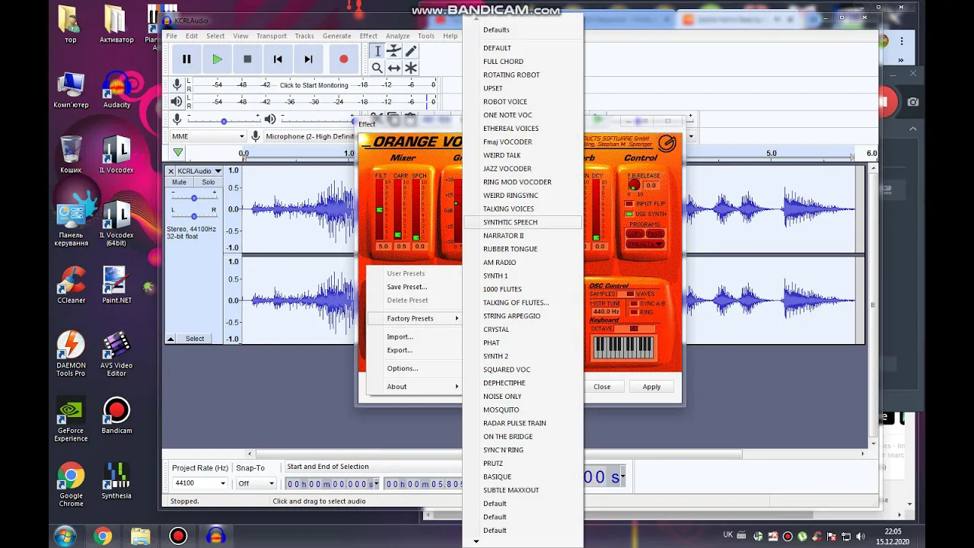Click COPY program button in Orange Vocoder
The image size is (974, 548).
[x=635, y=234]
